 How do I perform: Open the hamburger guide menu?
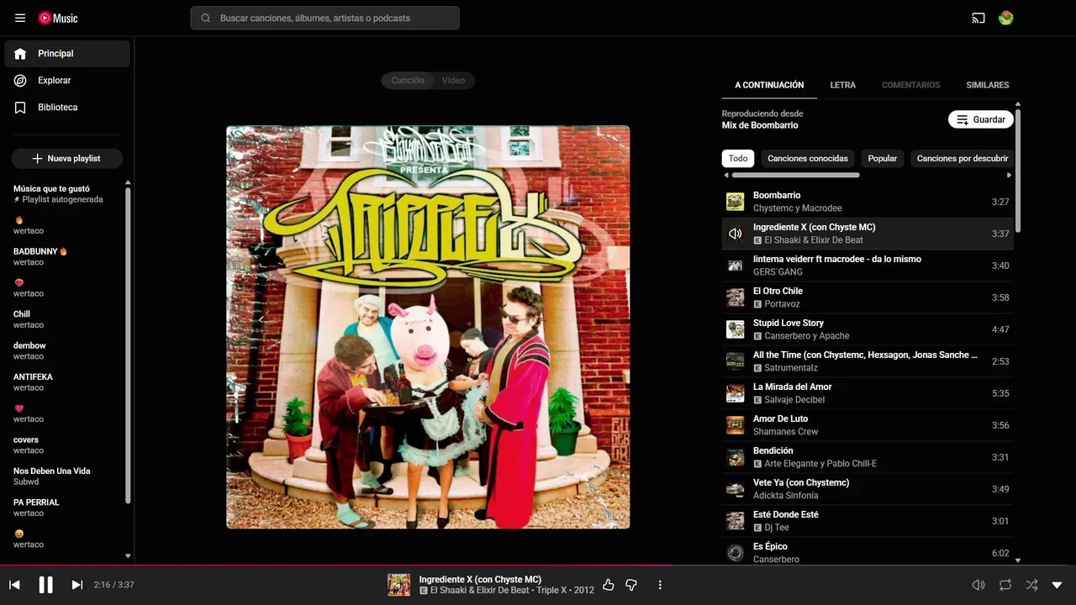pos(20,18)
